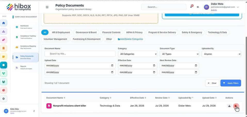
Task: Sort by Document Name column
Action: (55, 98)
